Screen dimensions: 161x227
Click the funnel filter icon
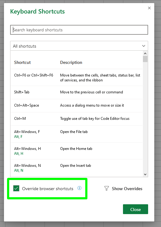tap(106, 188)
